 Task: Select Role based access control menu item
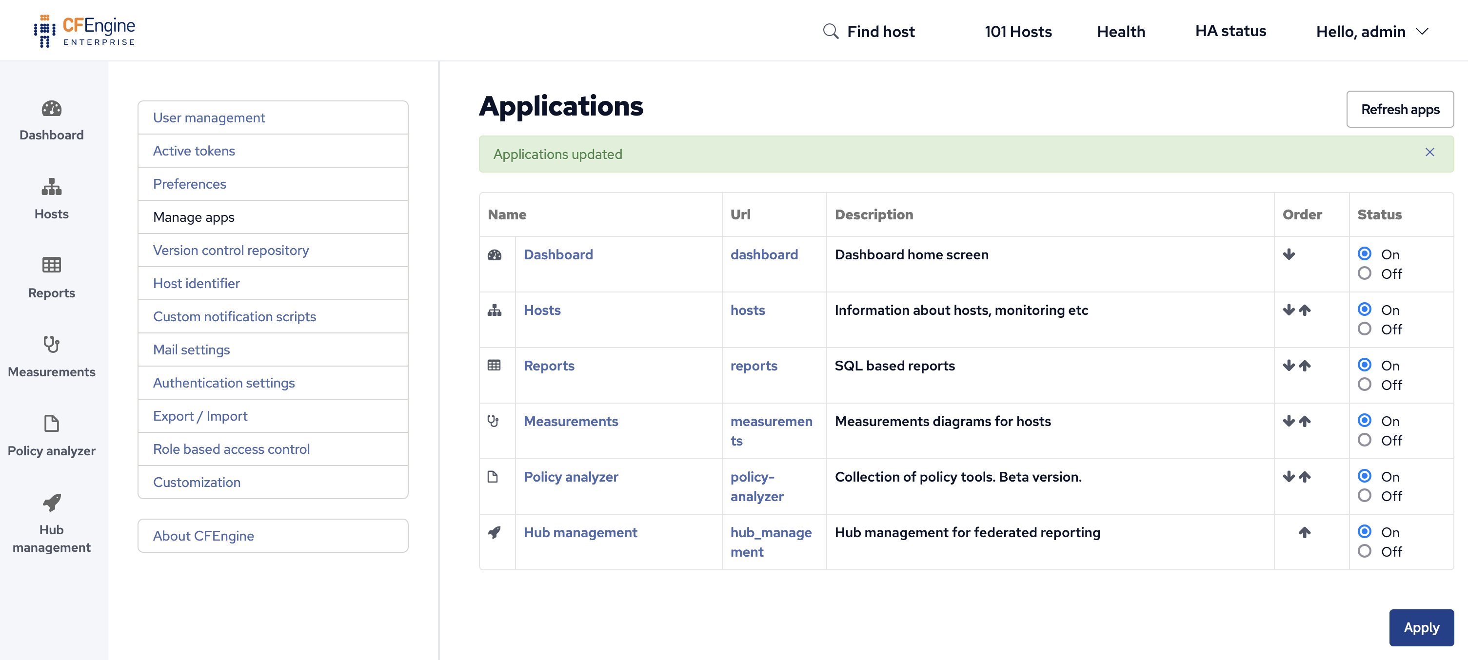coord(231,448)
